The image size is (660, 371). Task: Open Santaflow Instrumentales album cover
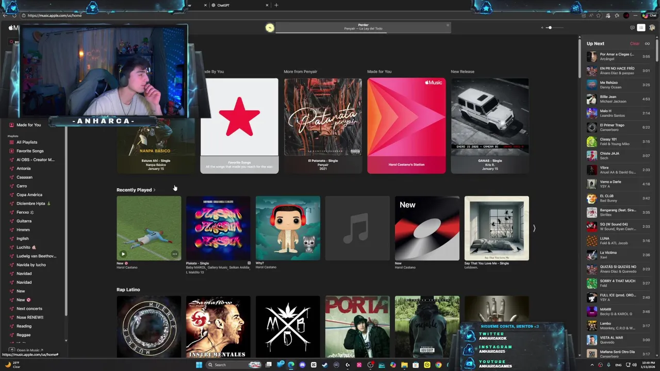click(x=218, y=327)
